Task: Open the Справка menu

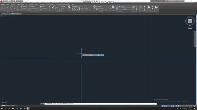Action: [x=67, y=3]
